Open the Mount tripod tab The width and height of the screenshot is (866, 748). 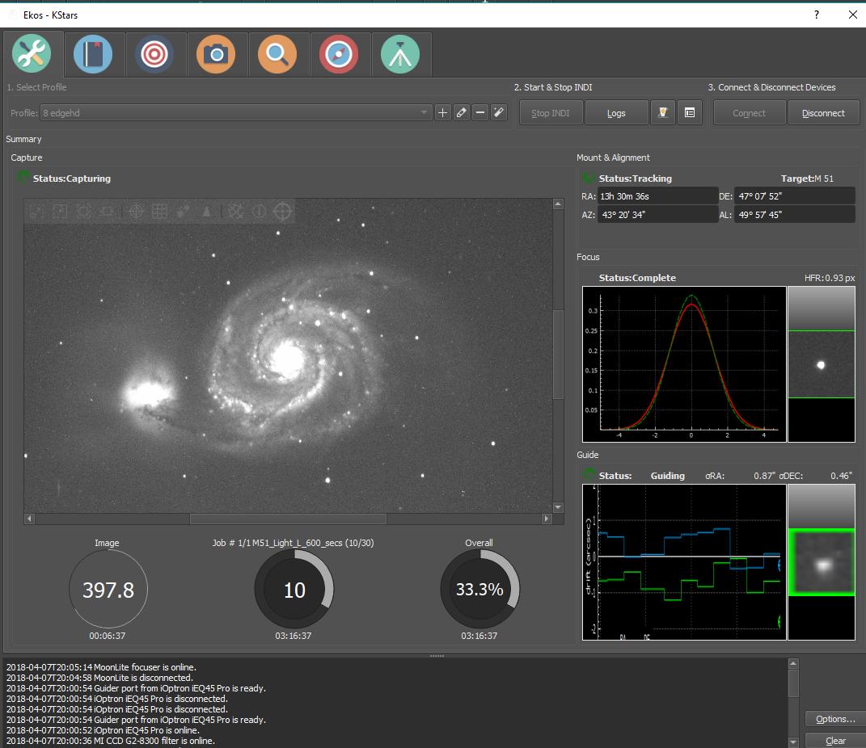[400, 54]
